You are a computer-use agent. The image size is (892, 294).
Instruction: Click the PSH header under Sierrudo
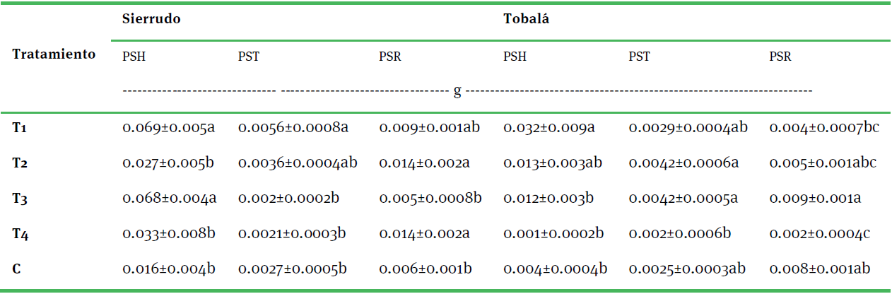click(134, 57)
